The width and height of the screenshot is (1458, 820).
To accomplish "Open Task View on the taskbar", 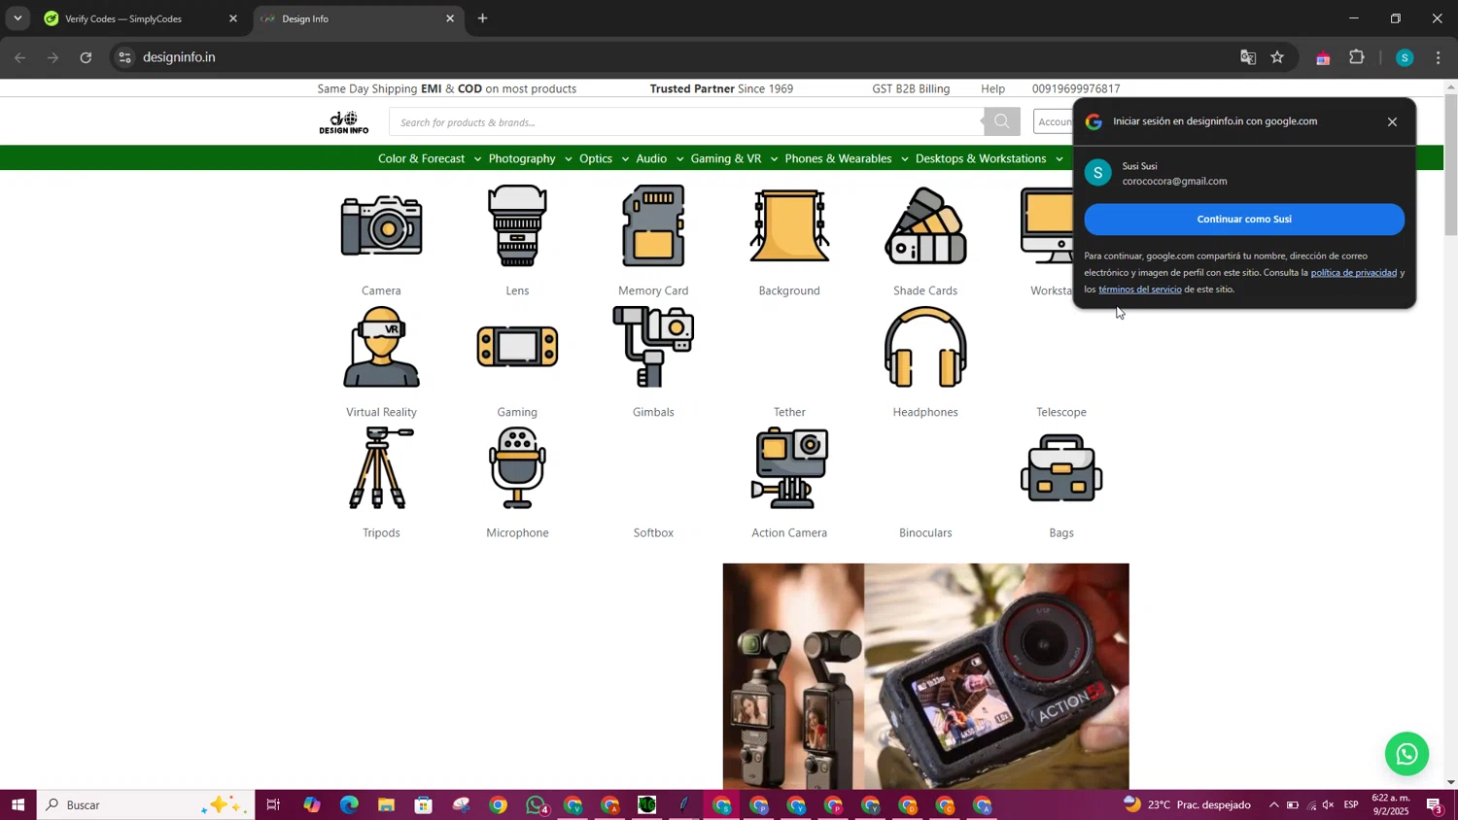I will click(273, 804).
